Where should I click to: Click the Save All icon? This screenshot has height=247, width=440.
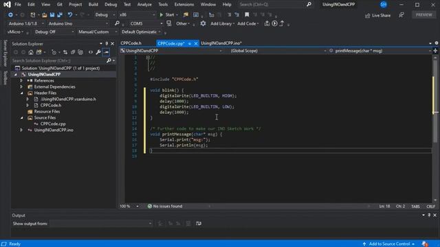click(x=60, y=14)
